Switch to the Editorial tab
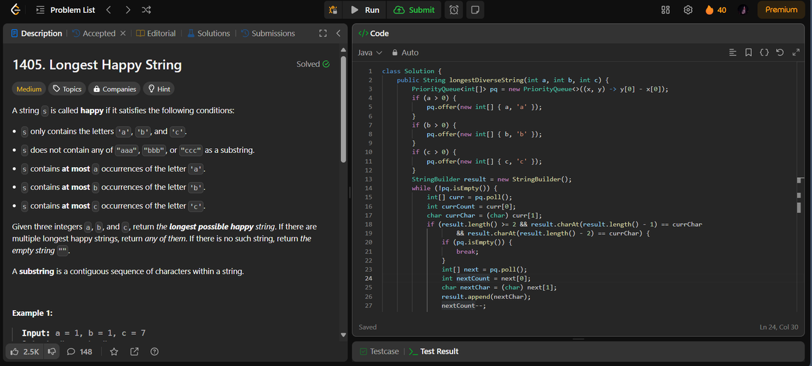The image size is (812, 366). pos(156,33)
